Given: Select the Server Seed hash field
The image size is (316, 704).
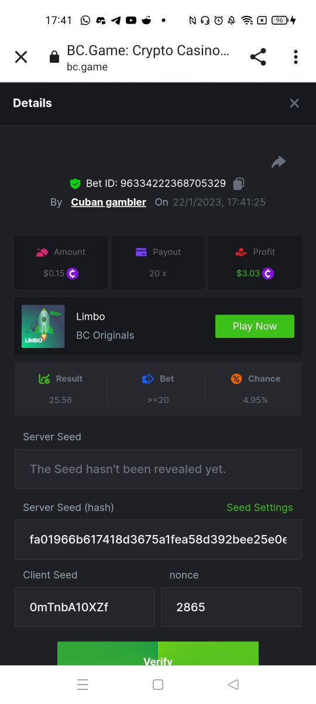Looking at the screenshot, I should (x=158, y=539).
